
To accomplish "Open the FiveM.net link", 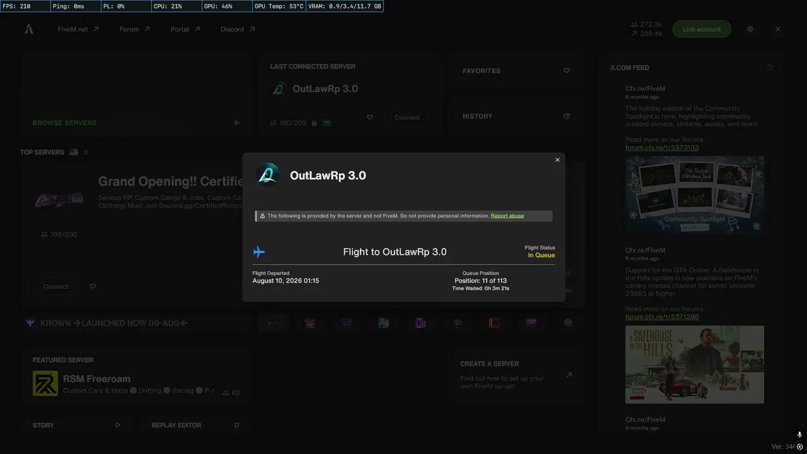I will (78, 29).
